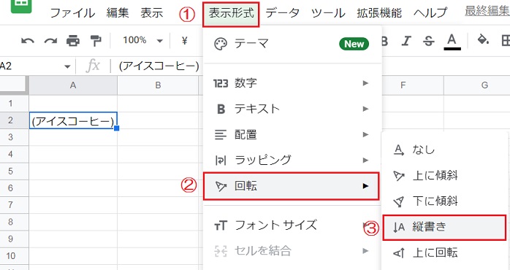Open the name box dropdown arrow
The height and width of the screenshot is (270, 510).
pos(67,66)
